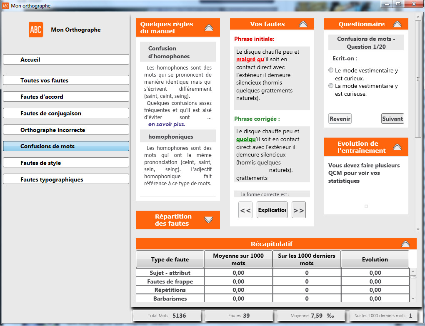Screen dimensions: 425x326
Task: Collapse the 'Questionnaire' panel
Action: (x=397, y=24)
